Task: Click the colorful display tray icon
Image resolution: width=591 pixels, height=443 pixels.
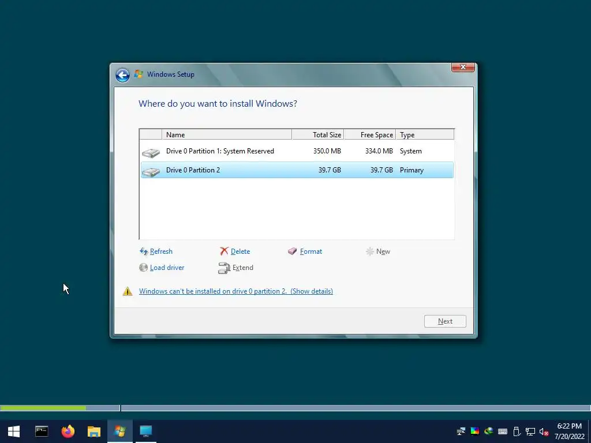Action: click(x=475, y=431)
